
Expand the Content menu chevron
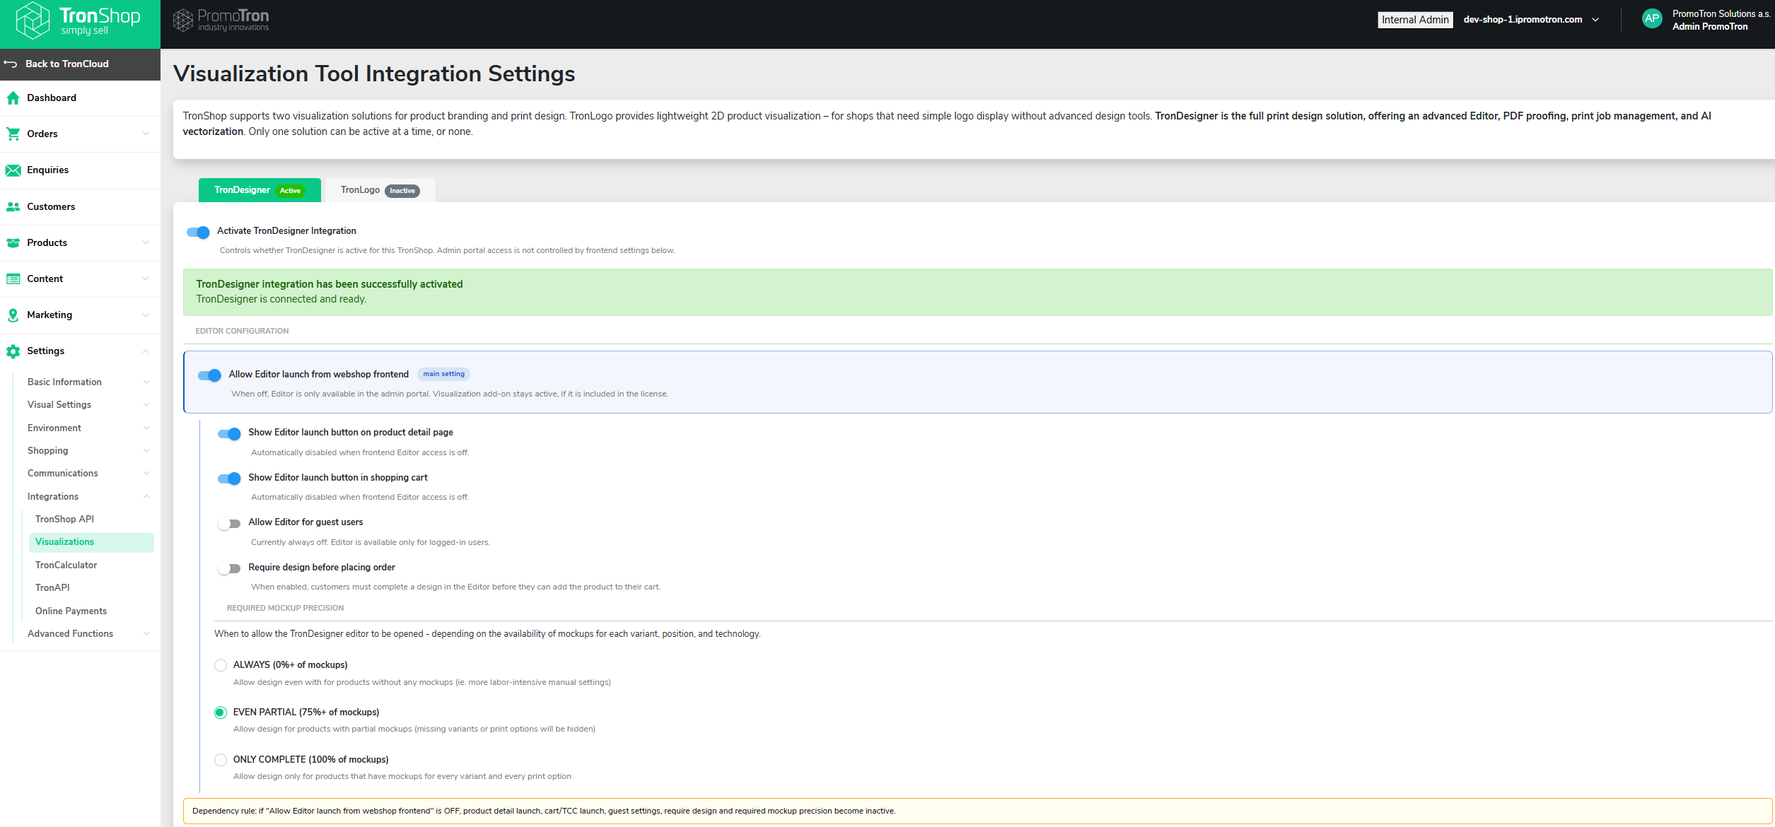tap(146, 278)
